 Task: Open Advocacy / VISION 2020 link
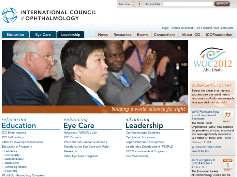point(80,133)
